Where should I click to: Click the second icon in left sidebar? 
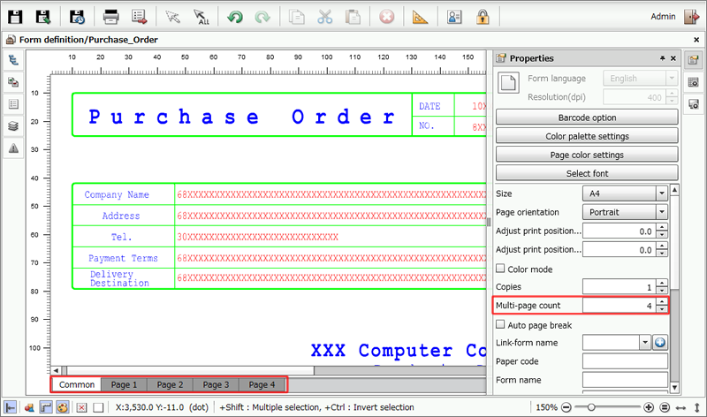[x=13, y=82]
